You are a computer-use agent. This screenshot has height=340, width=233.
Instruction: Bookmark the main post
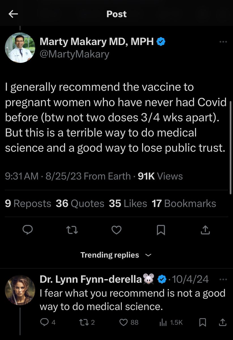[161, 231]
